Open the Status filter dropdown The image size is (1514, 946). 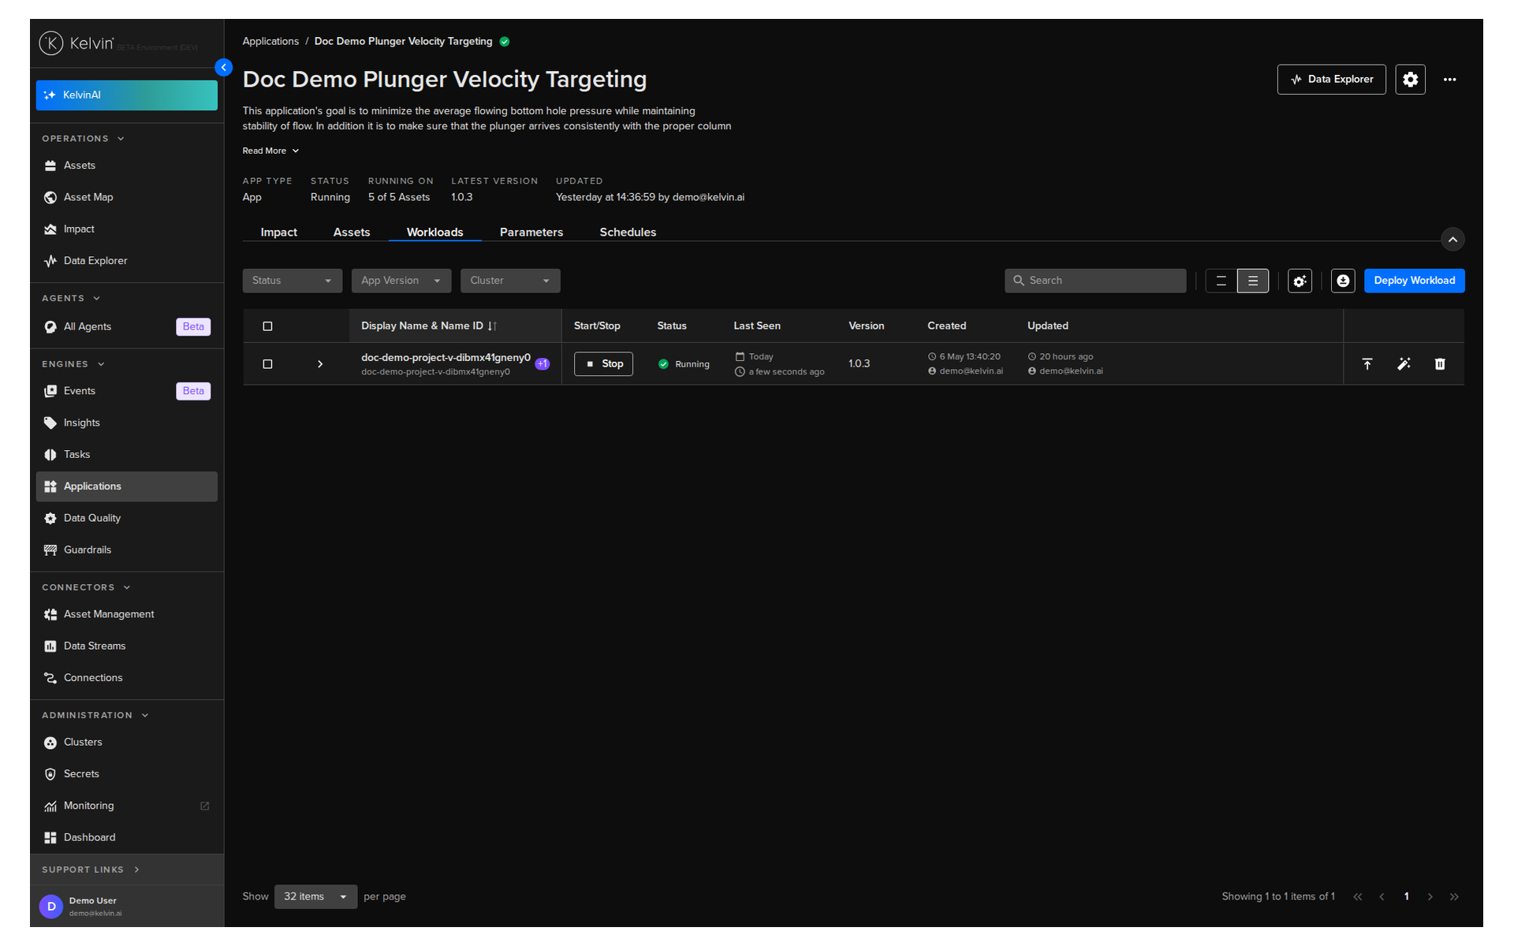292,281
